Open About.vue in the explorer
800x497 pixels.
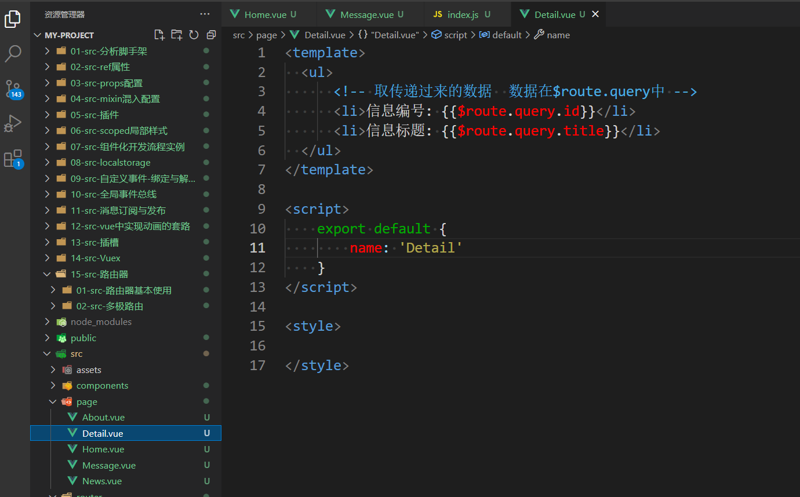tap(126, 418)
